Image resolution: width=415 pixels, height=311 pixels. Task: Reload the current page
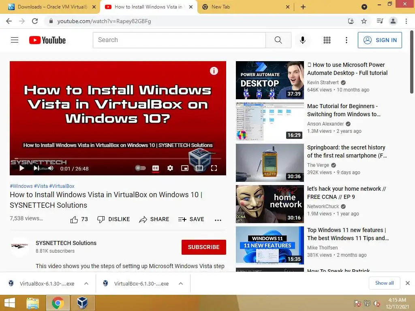pos(35,21)
